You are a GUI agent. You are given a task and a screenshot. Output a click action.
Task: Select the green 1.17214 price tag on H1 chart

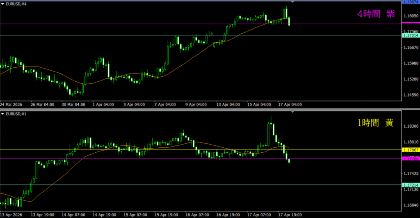[x=411, y=185]
